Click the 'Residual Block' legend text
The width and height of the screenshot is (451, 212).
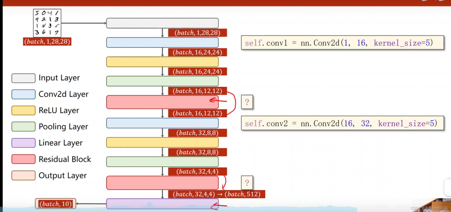click(65, 159)
